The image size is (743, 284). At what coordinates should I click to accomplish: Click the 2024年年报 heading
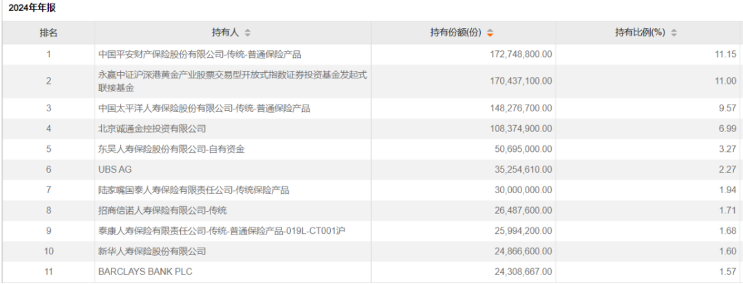33,9
